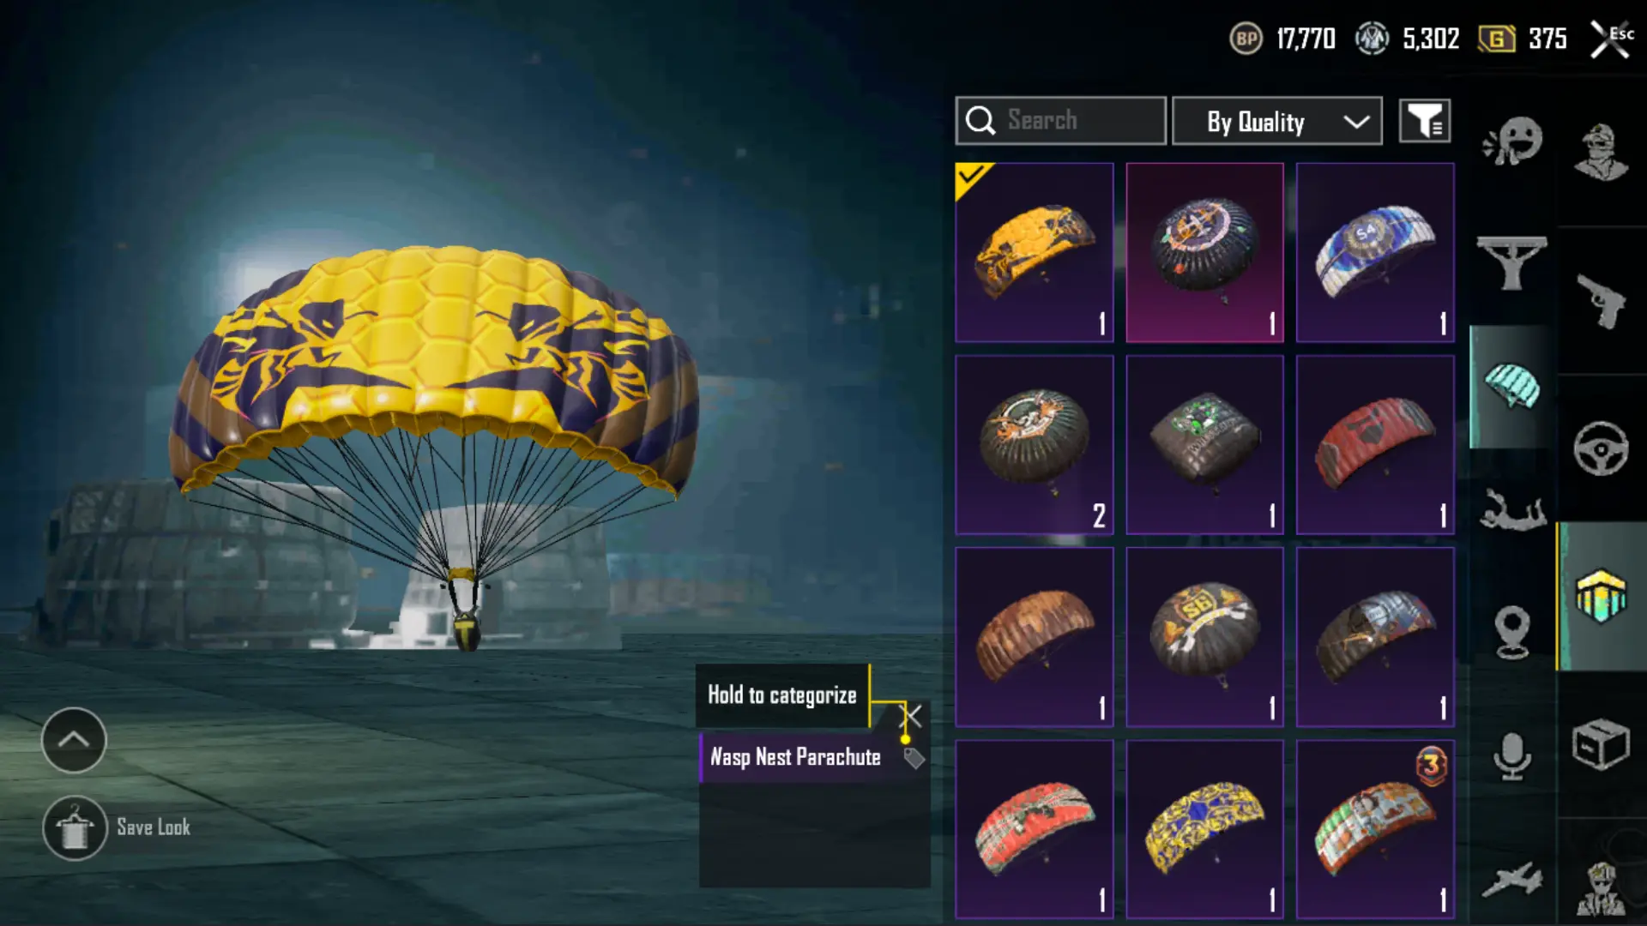The width and height of the screenshot is (1647, 926).
Task: Open the character outfit category icon
Action: pyautogui.click(x=1601, y=152)
